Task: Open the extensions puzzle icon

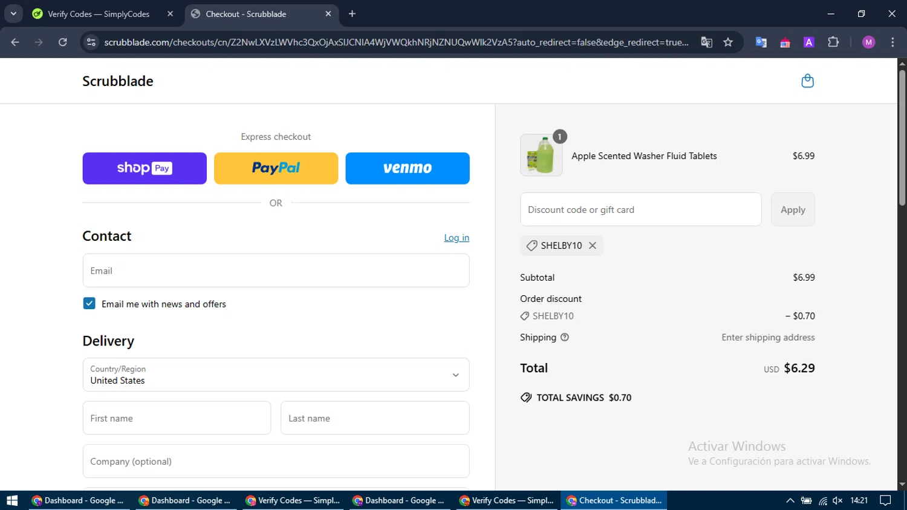Action: 833,42
